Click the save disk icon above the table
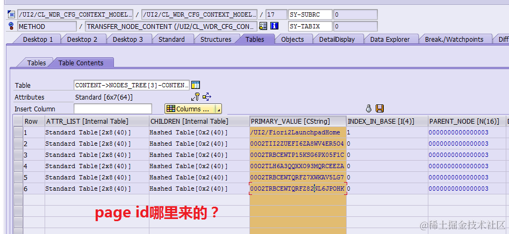The width and height of the screenshot is (509, 234). (380, 108)
